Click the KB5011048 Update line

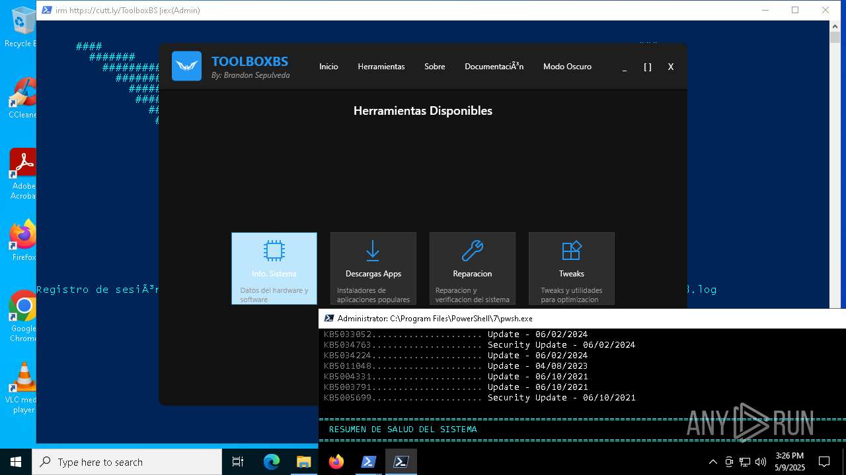[x=455, y=365]
